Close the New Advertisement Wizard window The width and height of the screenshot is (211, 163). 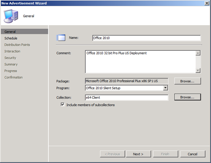pyautogui.click(x=207, y=3)
